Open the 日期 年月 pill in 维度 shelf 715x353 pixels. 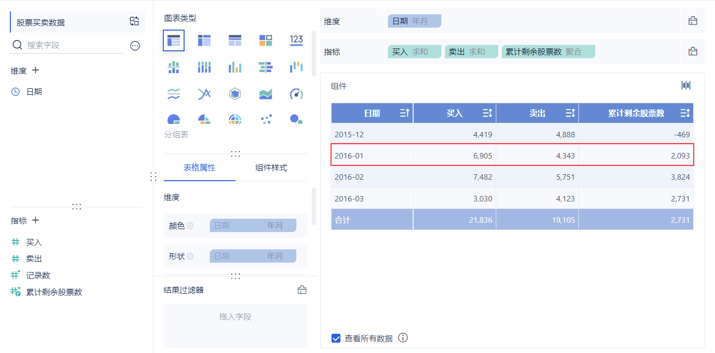click(x=414, y=21)
